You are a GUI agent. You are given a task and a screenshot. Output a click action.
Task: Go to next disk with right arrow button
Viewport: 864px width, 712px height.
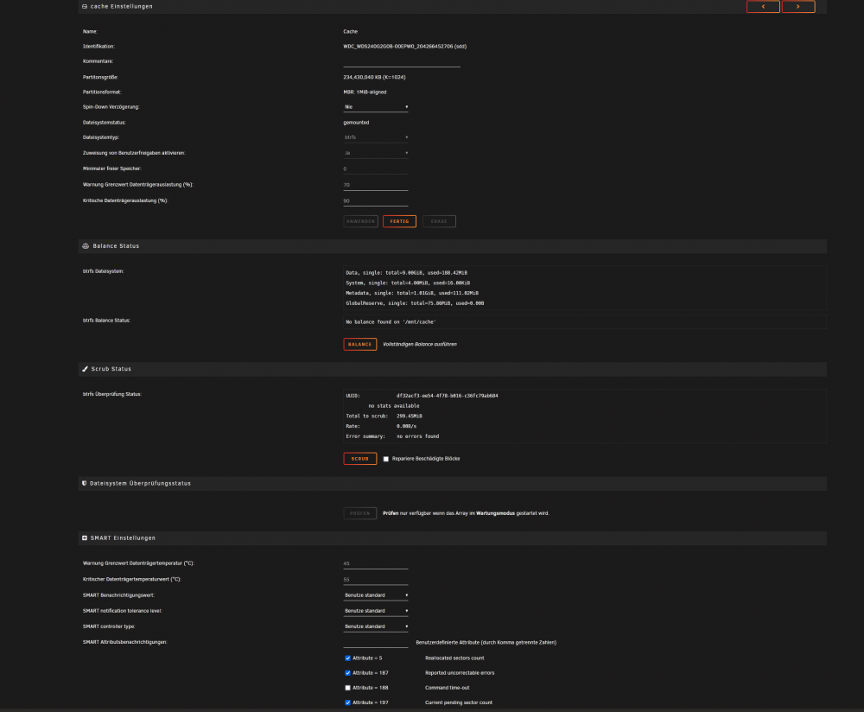pyautogui.click(x=797, y=7)
